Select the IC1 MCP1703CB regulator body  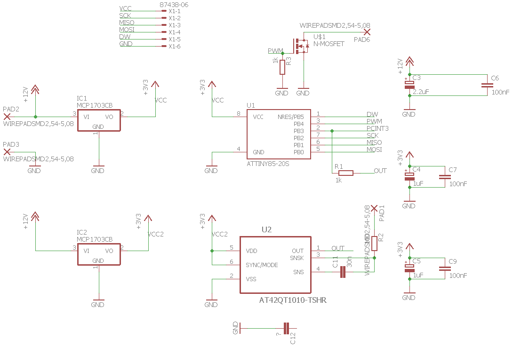[x=99, y=120]
